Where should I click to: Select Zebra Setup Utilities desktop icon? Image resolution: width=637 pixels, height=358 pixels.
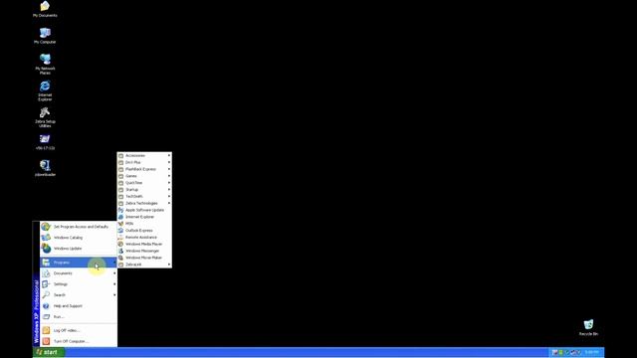coord(45,117)
